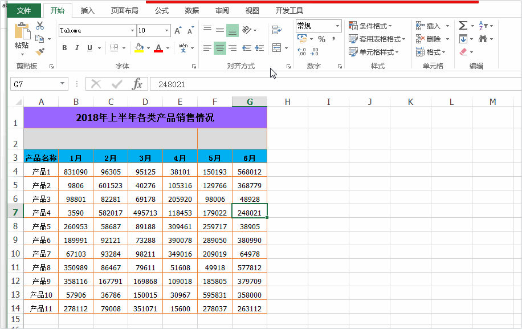Open the Tahoma font name dropdown
Screen dimensions: 522x329
click(x=133, y=31)
